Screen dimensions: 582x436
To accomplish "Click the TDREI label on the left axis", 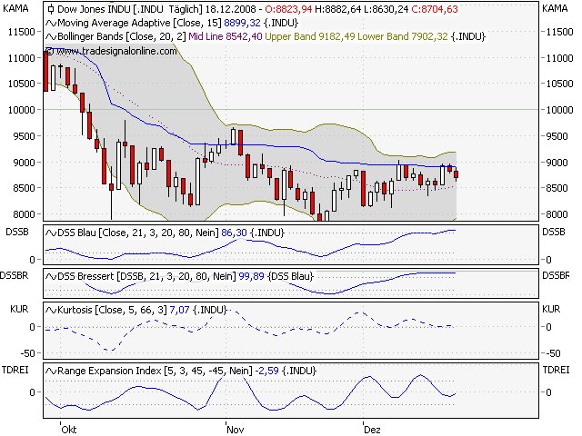I will (15, 370).
